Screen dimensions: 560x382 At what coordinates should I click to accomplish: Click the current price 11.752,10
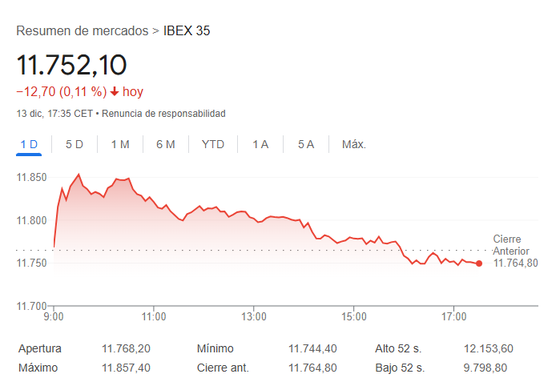72,65
